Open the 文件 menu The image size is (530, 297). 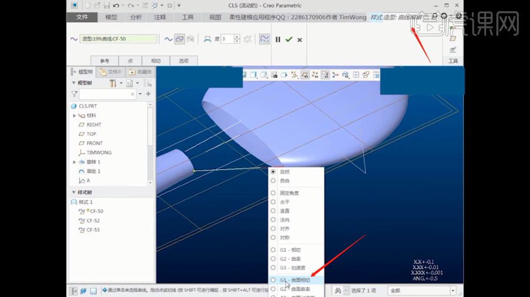point(82,17)
